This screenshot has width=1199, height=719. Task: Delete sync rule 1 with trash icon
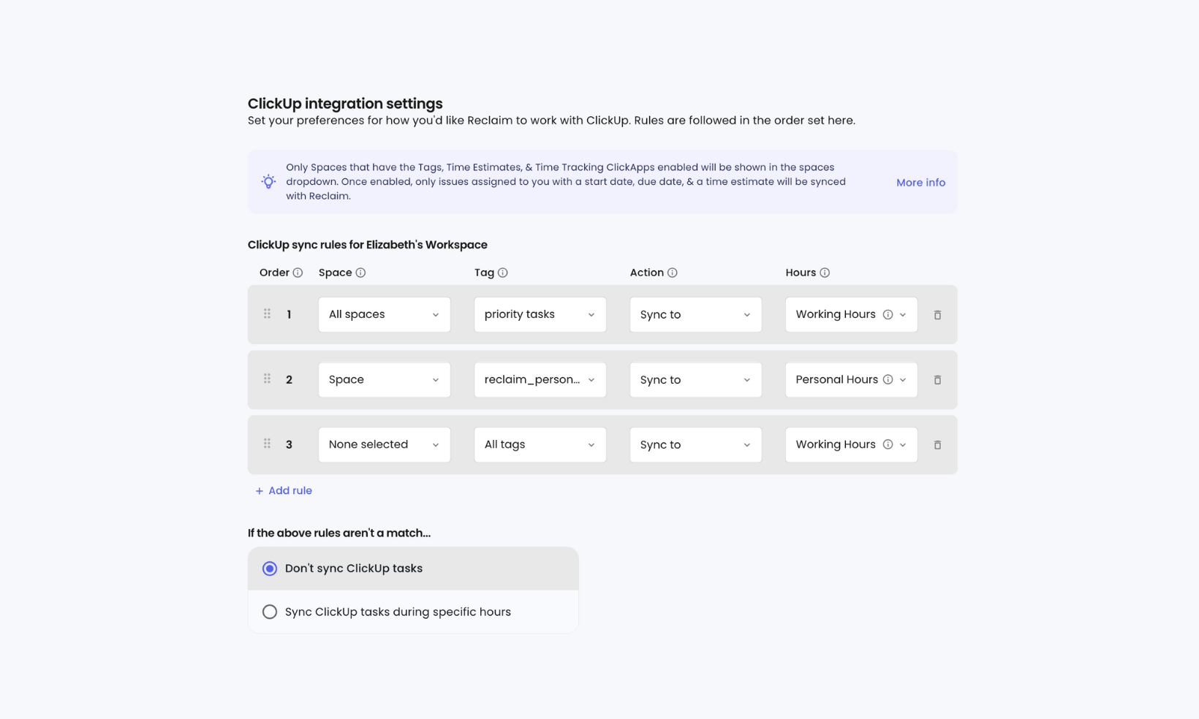point(937,315)
